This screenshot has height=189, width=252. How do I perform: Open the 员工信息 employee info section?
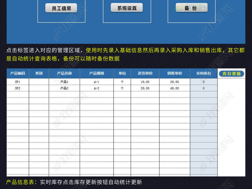tap(61, 8)
